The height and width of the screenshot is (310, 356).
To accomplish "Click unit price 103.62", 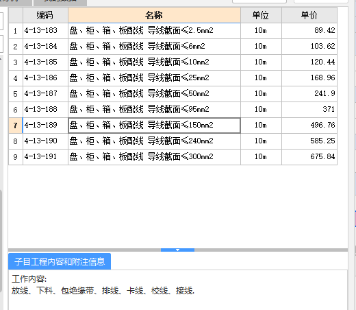I will coord(309,47).
